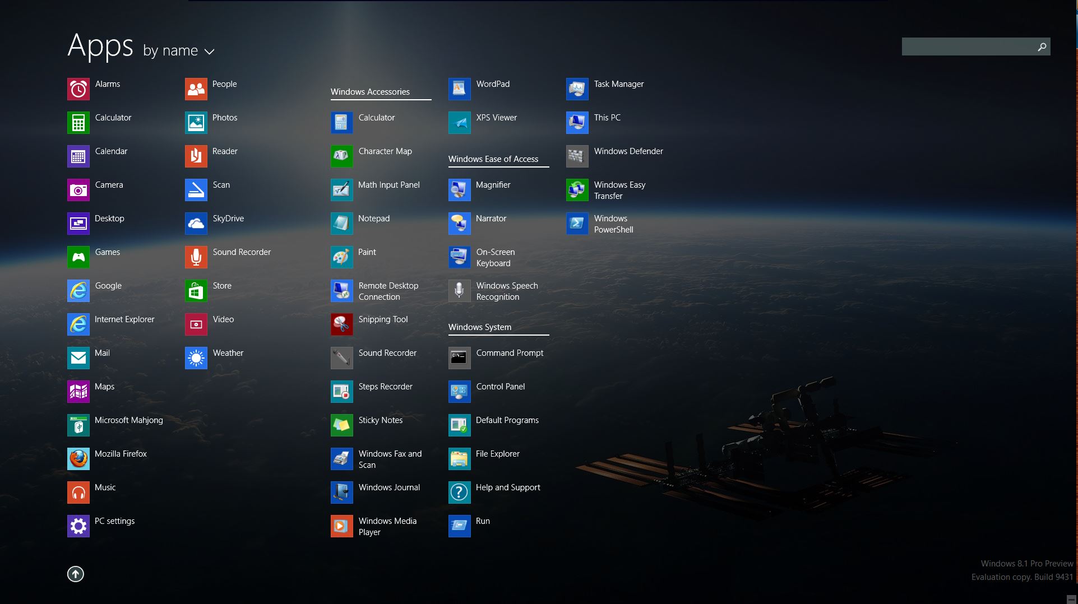This screenshot has width=1078, height=604.
Task: Select the Windows Ease of Access header
Action: (x=493, y=159)
